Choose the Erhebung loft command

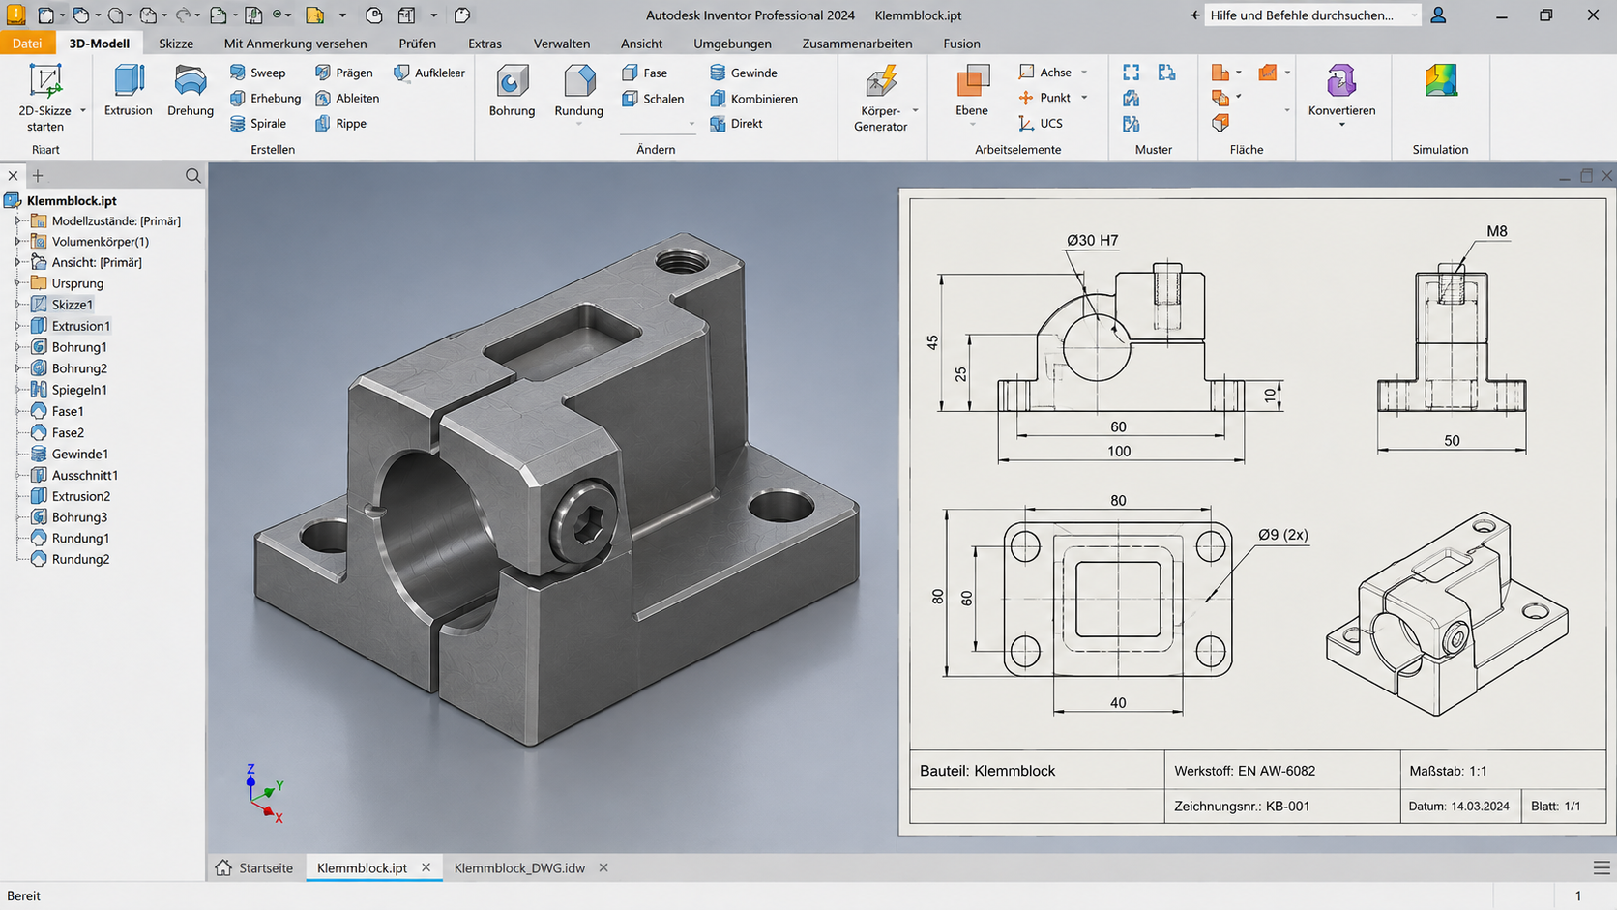point(265,98)
